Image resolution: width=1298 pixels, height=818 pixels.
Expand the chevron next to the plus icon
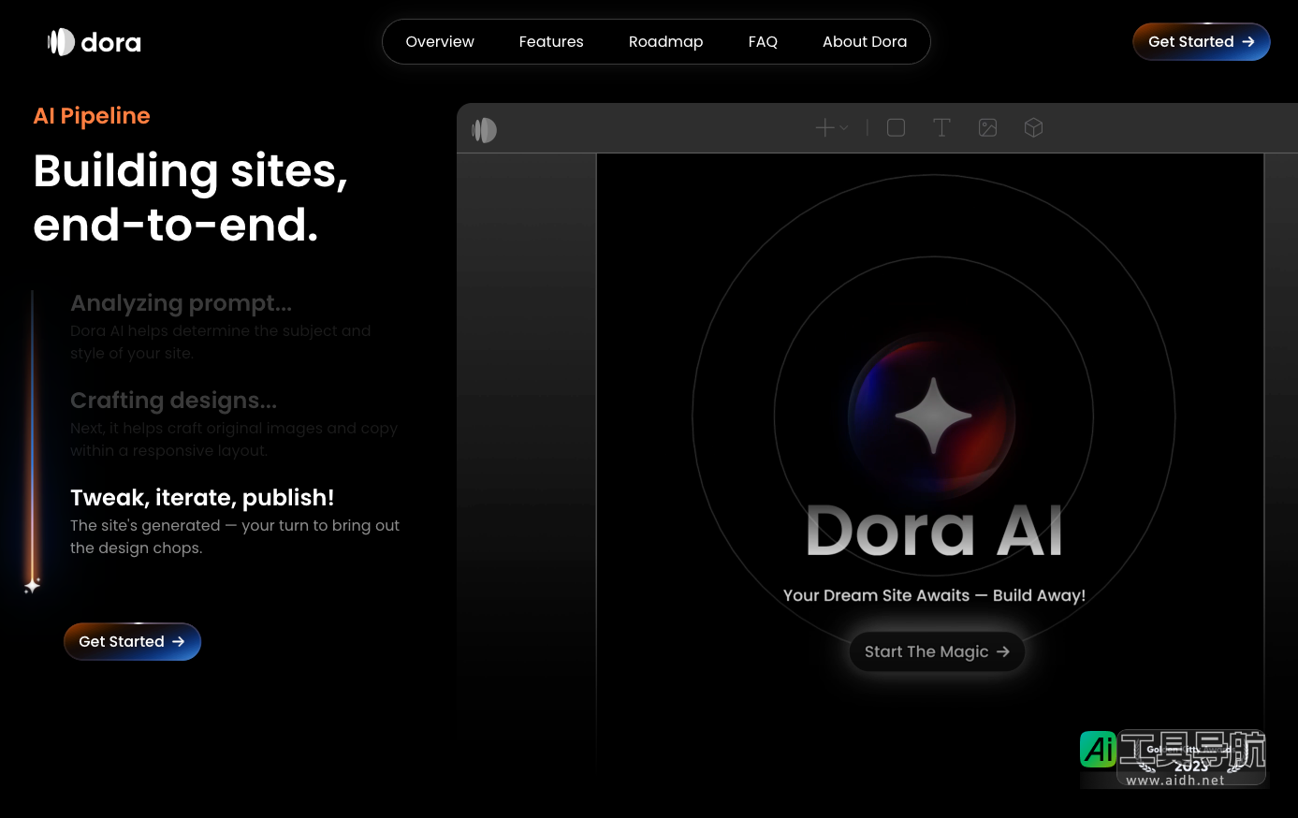[x=844, y=128]
